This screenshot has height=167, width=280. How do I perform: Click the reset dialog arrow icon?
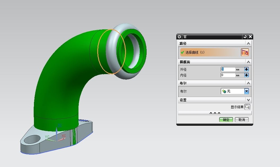pyautogui.click(x=245, y=37)
